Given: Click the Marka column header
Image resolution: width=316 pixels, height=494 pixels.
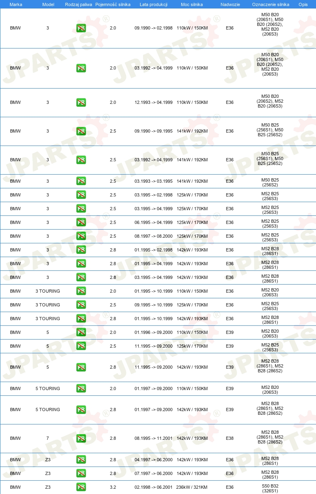Looking at the screenshot, I should click(16, 4).
